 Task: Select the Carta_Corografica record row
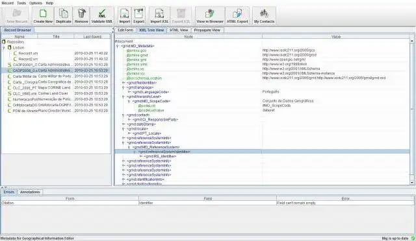[56, 82]
